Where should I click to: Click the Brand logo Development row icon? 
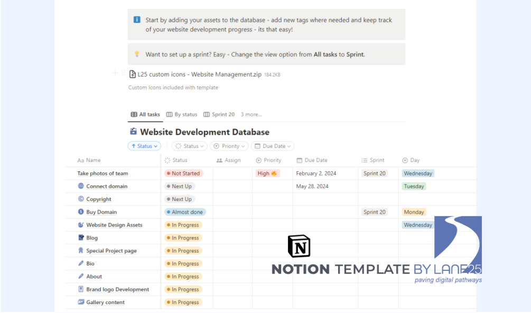tap(81, 289)
